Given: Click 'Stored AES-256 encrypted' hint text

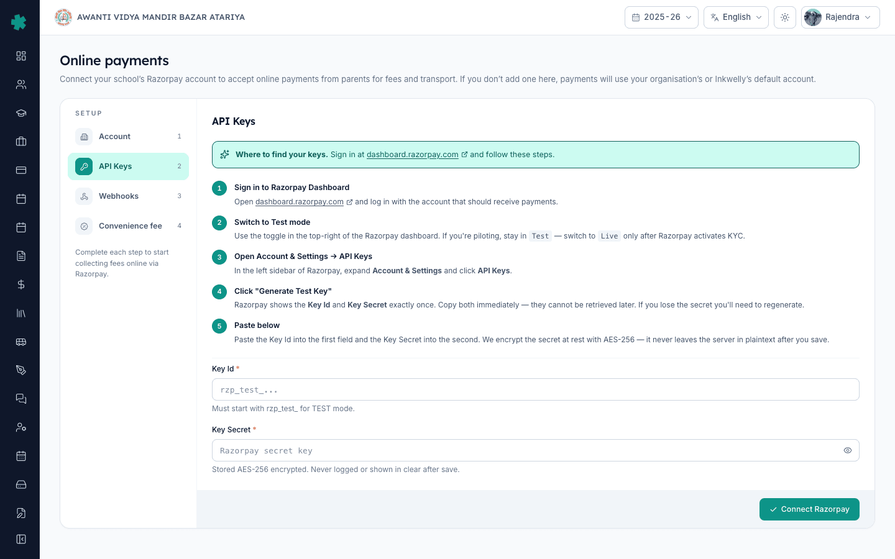Looking at the screenshot, I should (336, 470).
